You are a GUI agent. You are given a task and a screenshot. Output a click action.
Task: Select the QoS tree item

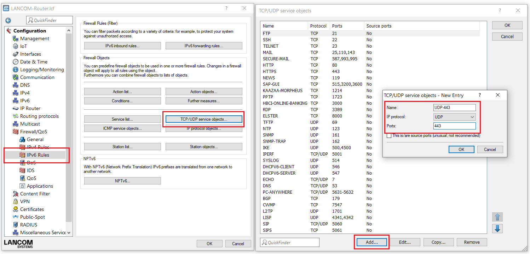point(31,178)
